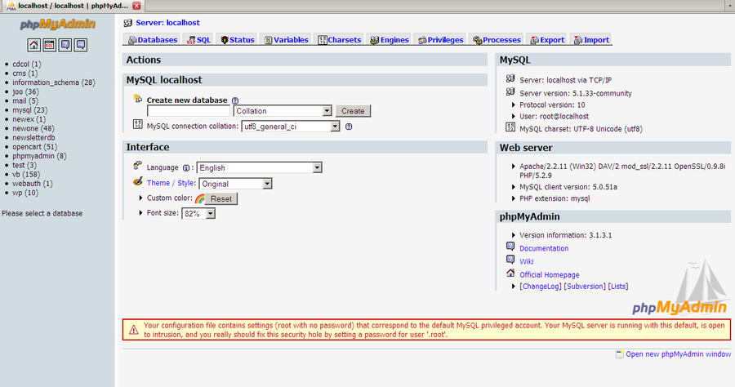This screenshot has height=387, width=735.
Task: Open the Collation dropdown for new database
Action: [x=283, y=111]
